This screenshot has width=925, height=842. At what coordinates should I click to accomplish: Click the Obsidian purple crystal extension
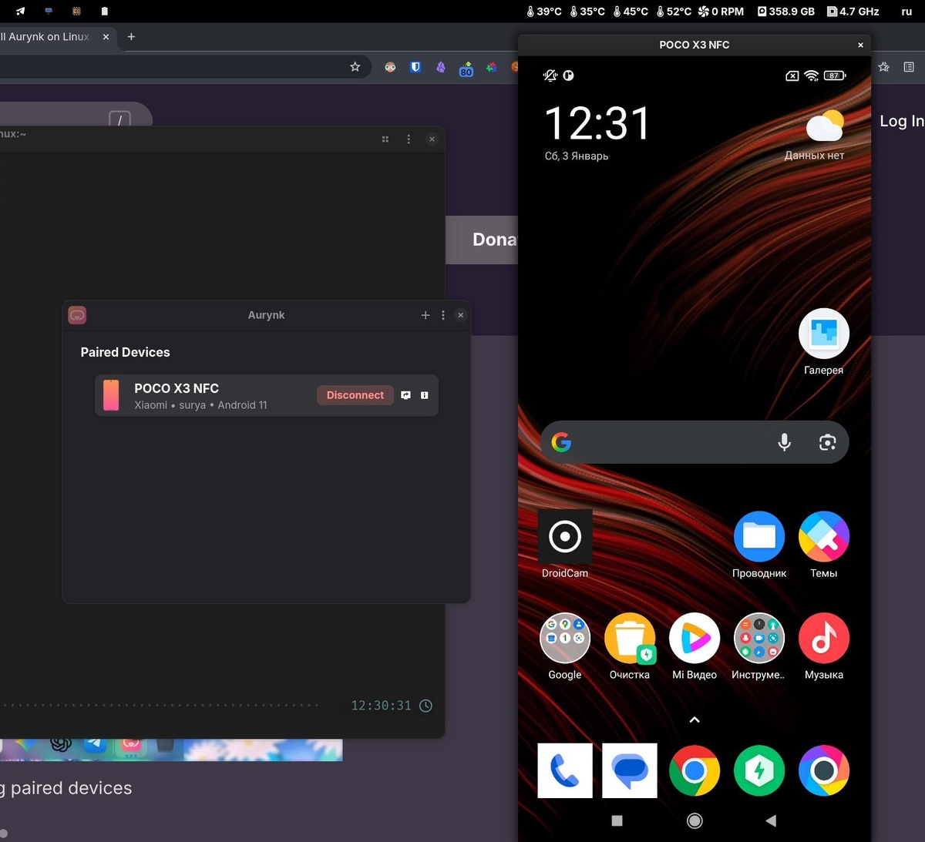pos(441,67)
